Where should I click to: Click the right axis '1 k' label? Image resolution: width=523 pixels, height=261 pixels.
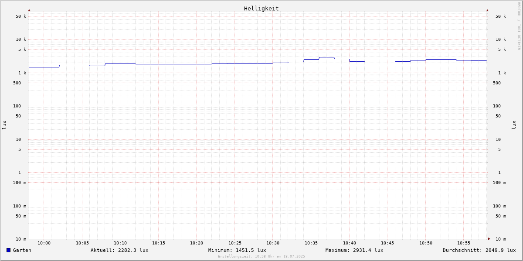point(502,73)
